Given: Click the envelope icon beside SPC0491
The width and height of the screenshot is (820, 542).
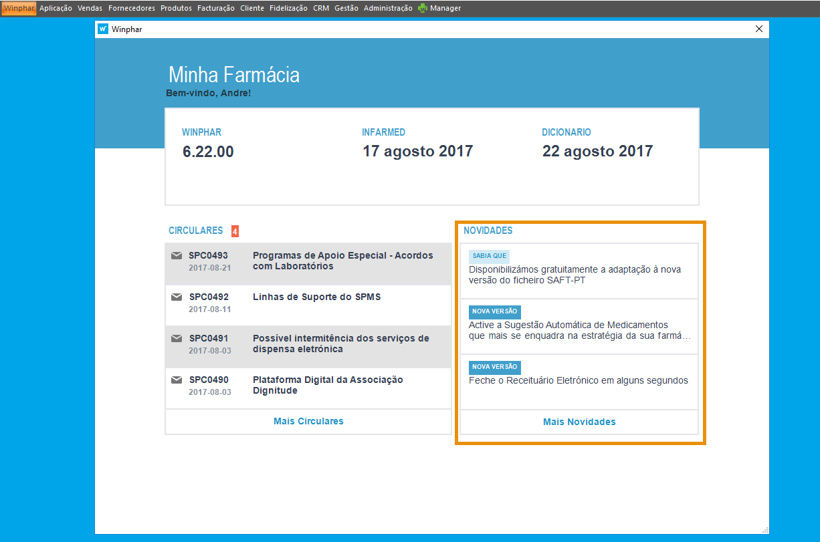Looking at the screenshot, I should (177, 338).
